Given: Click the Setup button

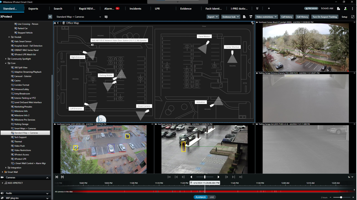Looking at the screenshot, I should point(344,17).
